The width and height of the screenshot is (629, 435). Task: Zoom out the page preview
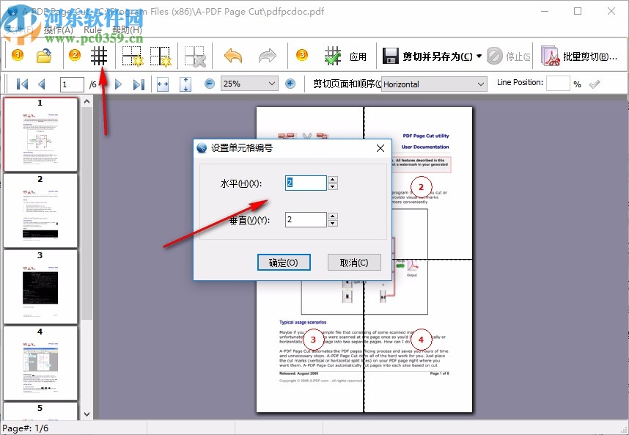[209, 84]
